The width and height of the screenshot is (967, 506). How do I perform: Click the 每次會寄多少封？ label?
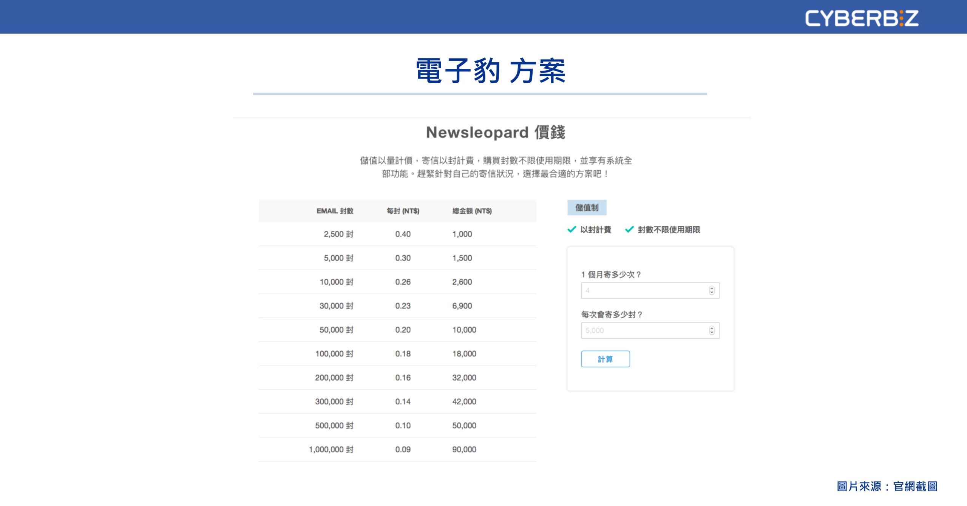(x=612, y=314)
